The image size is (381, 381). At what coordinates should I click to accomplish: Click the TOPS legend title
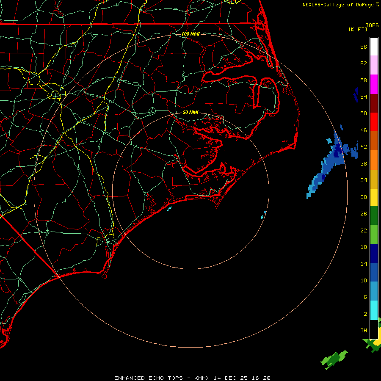(372, 25)
